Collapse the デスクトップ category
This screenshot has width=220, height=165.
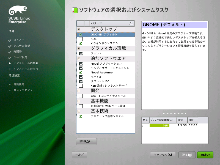pos(79,29)
